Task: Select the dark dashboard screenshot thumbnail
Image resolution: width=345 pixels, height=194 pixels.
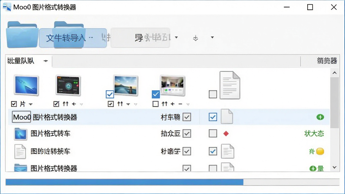Action: pos(68,86)
